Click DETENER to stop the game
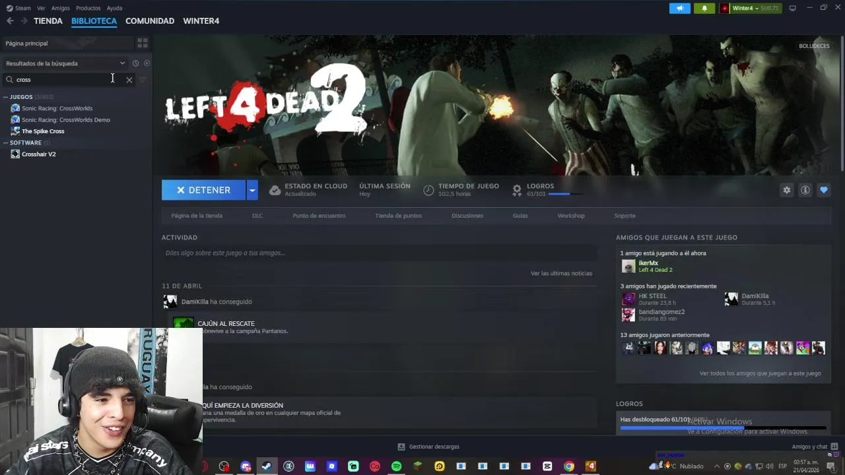845x475 pixels. (x=203, y=190)
